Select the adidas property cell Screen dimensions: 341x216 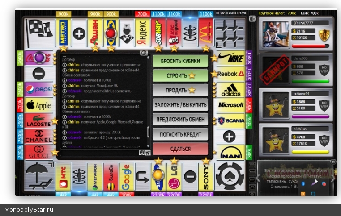click(x=230, y=90)
